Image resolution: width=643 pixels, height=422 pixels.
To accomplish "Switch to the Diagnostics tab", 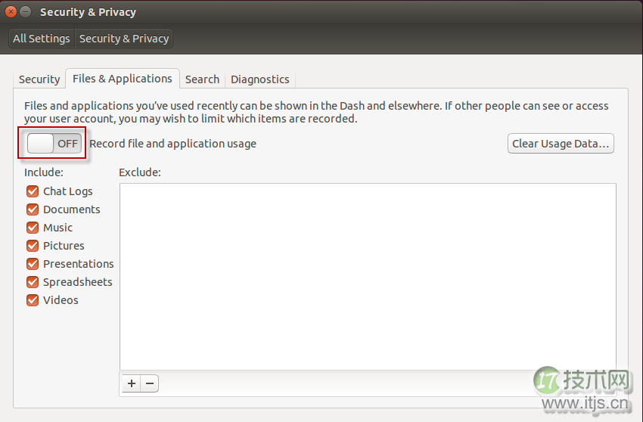I will point(259,79).
